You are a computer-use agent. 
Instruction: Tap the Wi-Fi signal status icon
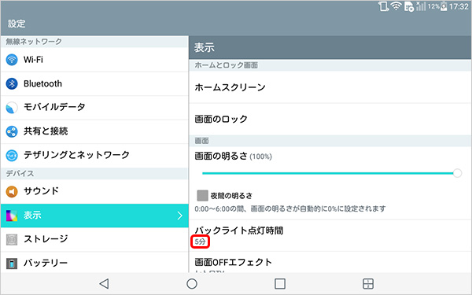pyautogui.click(x=396, y=6)
